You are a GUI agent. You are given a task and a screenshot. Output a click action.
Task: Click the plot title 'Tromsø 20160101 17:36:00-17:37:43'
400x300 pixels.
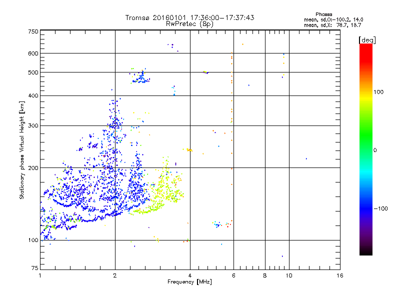189,17
